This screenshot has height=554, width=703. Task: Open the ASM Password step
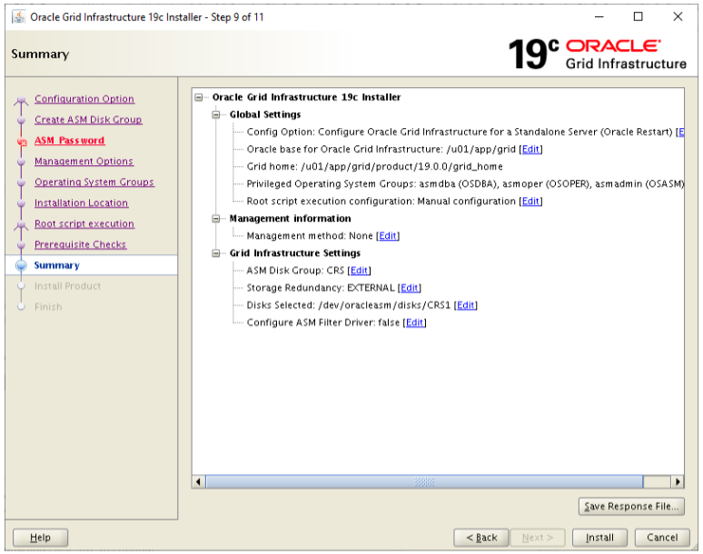click(x=70, y=140)
